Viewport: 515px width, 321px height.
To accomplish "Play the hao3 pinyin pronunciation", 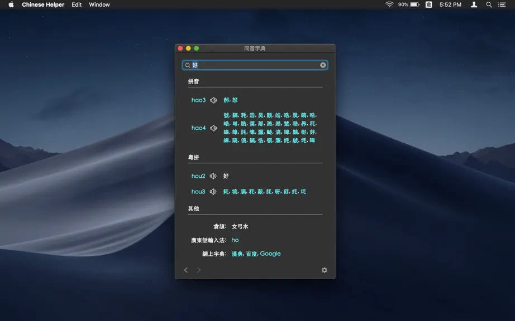I will pos(213,100).
